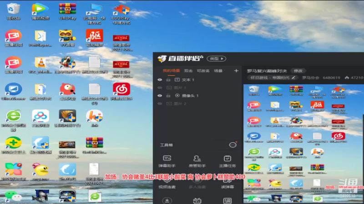Show the hidden 图片 2 source
Viewport: 364px width, 204px height.
pyautogui.click(x=160, y=104)
